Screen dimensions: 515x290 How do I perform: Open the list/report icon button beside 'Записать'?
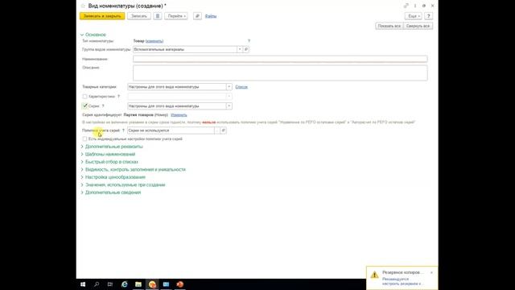pos(158,16)
